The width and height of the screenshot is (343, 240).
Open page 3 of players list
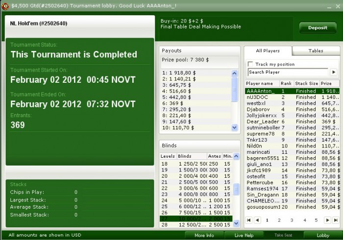coord(292,220)
